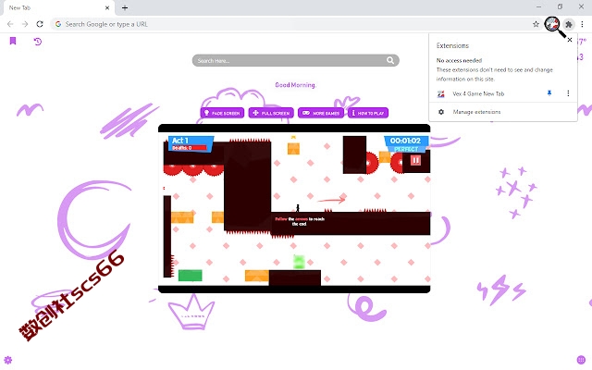Image resolution: width=592 pixels, height=370 pixels.
Task: Reload the page
Action: pyautogui.click(x=40, y=24)
